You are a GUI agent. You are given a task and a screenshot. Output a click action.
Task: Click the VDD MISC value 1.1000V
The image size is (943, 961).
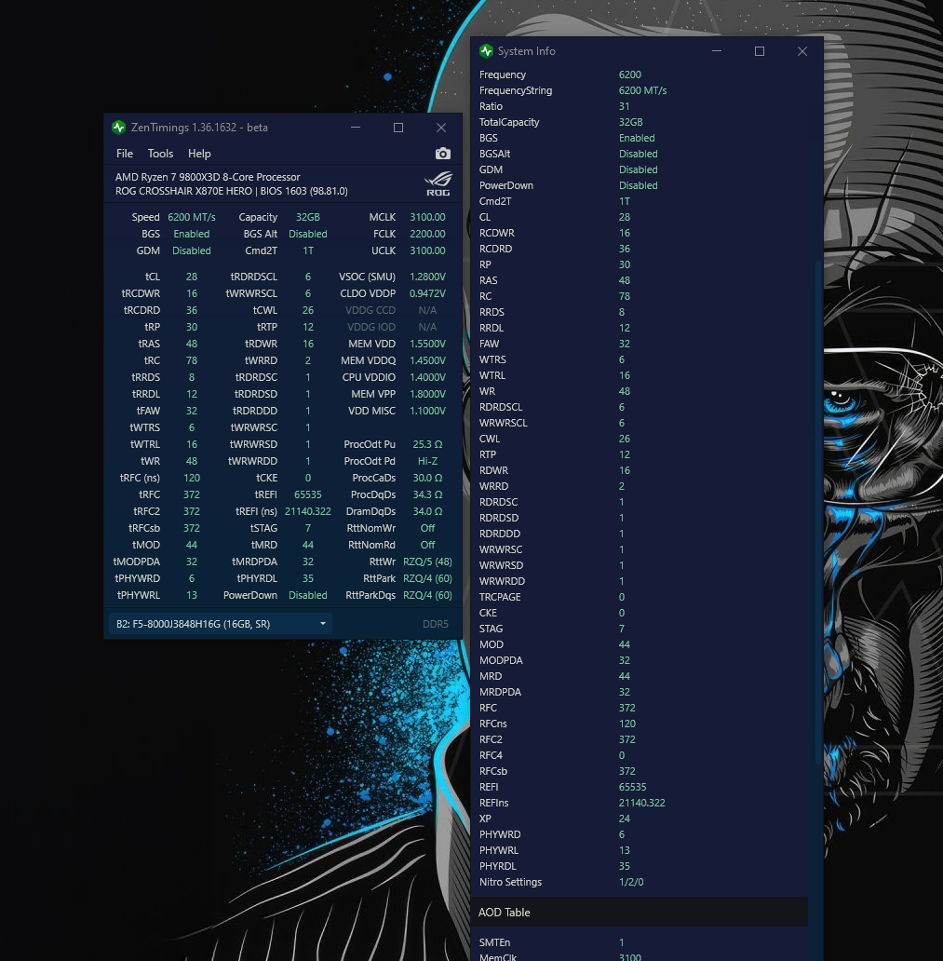point(427,411)
